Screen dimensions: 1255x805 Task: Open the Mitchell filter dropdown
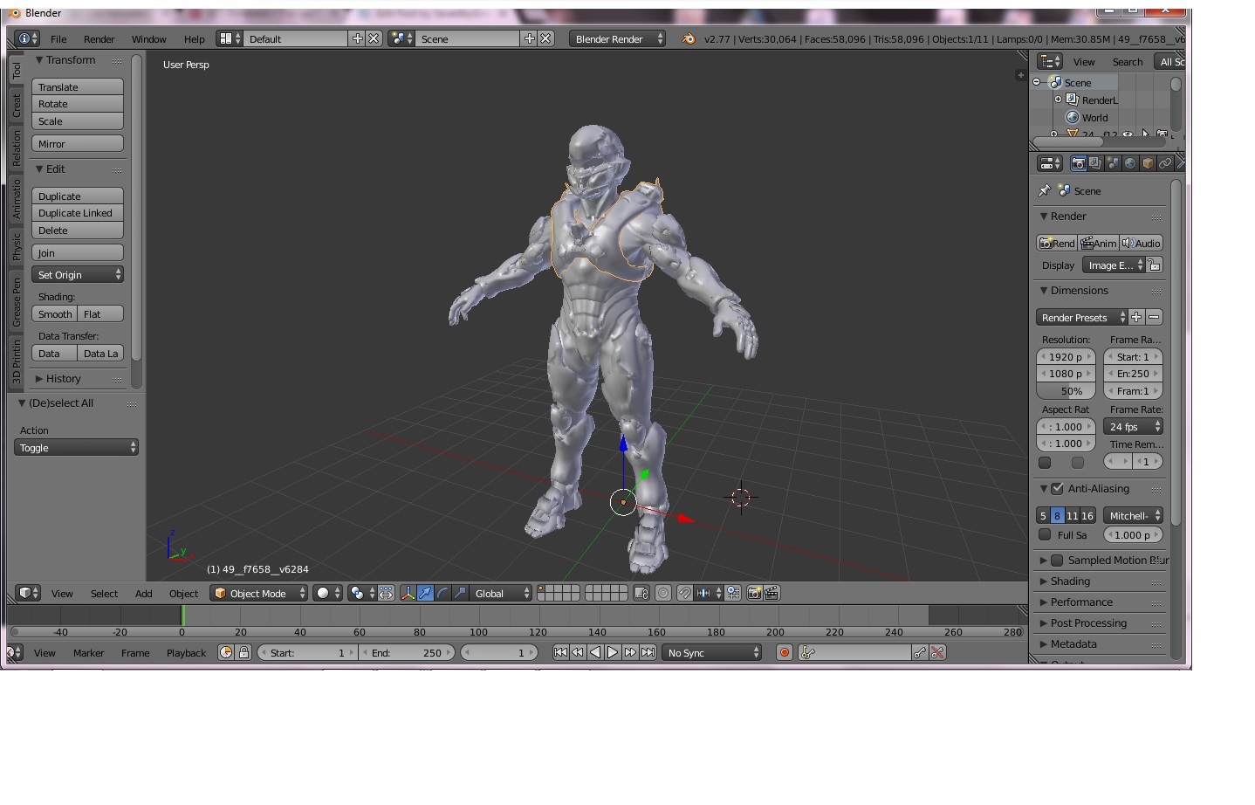click(x=1133, y=515)
